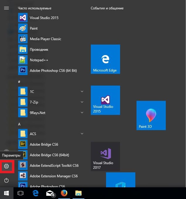
Task: Expand the ACS folder chevron
Action: pos(82,134)
